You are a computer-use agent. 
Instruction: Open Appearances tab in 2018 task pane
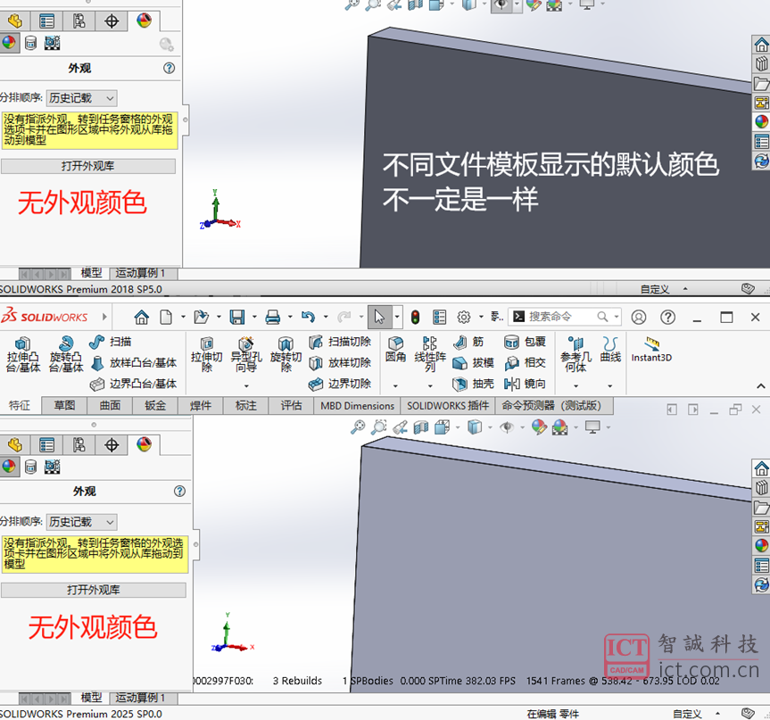(762, 122)
